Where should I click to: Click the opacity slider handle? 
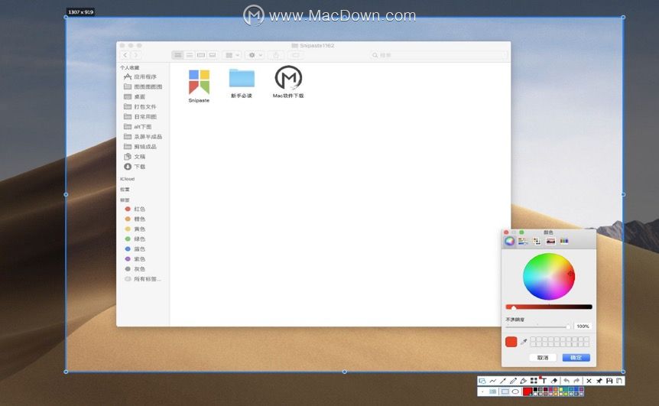pyautogui.click(x=568, y=326)
